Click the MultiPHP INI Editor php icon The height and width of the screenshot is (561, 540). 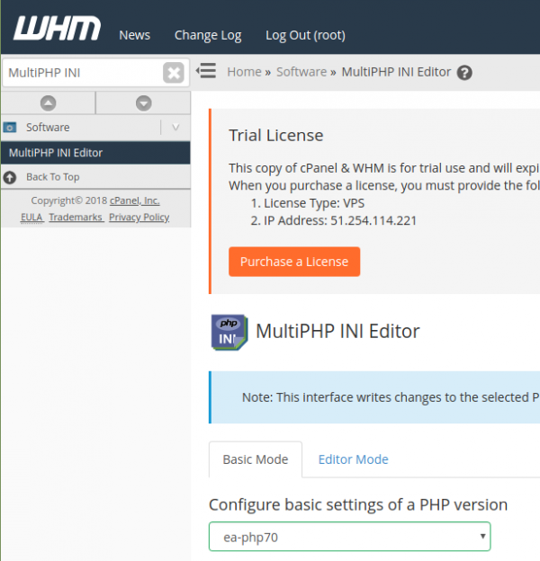click(229, 331)
